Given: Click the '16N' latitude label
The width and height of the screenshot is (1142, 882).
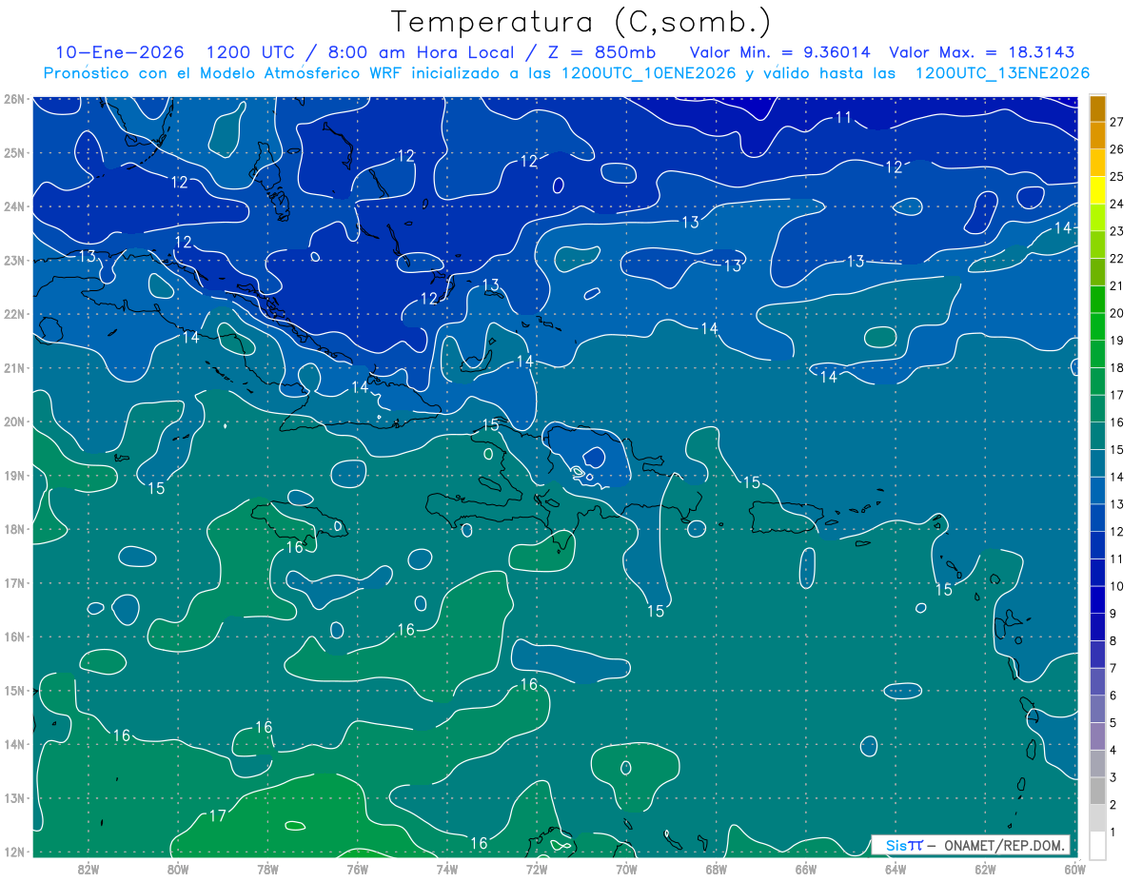Looking at the screenshot, I should tap(14, 637).
